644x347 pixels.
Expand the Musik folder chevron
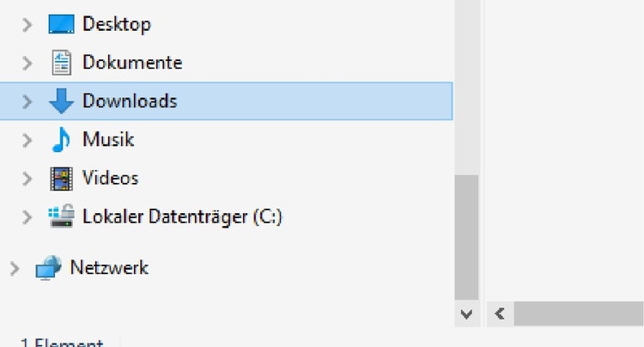27,140
